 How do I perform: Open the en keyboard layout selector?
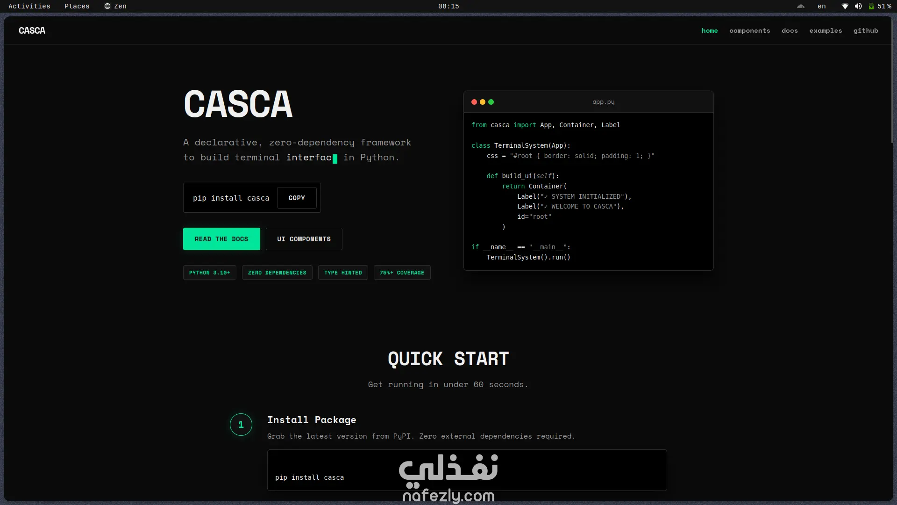(x=822, y=6)
